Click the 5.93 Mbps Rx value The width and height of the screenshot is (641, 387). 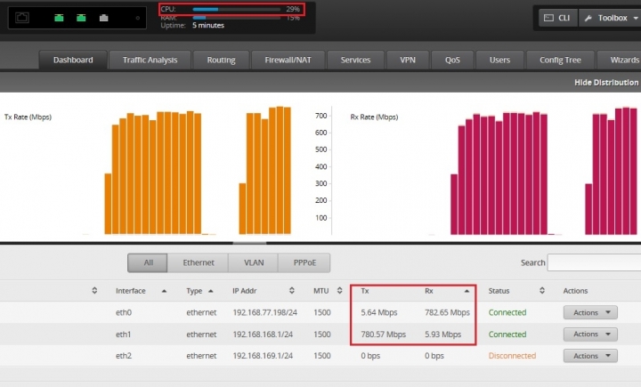[x=442, y=335]
